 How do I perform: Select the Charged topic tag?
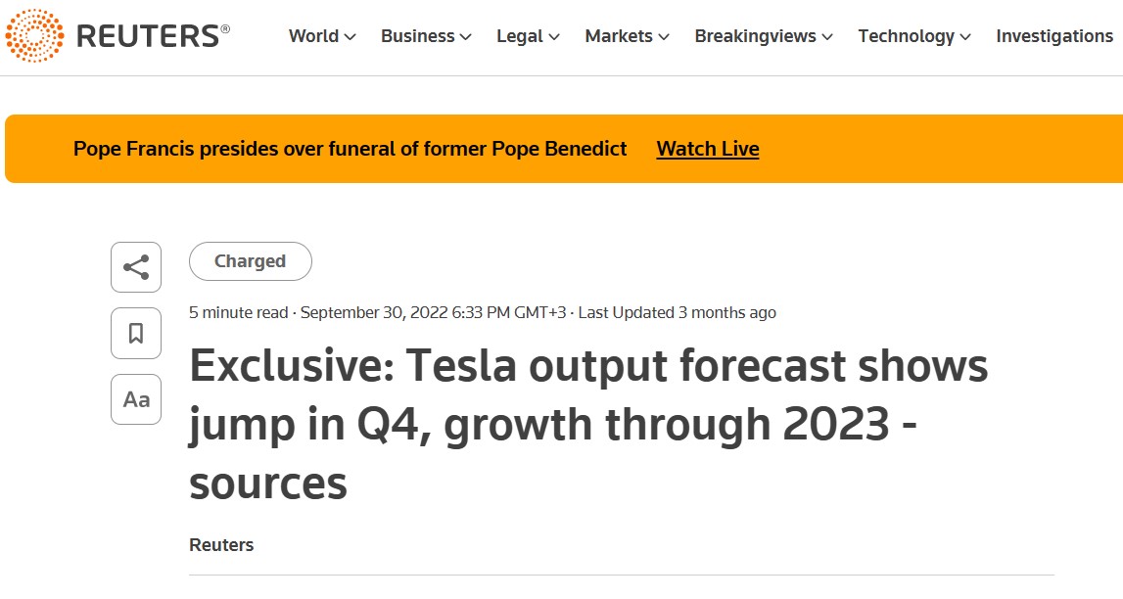pos(250,261)
